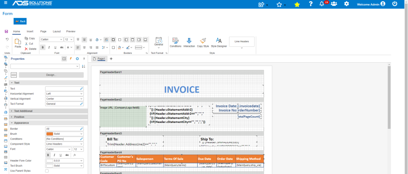Open the Preview ribbon tab
This screenshot has width=408, height=174.
coord(71,31)
